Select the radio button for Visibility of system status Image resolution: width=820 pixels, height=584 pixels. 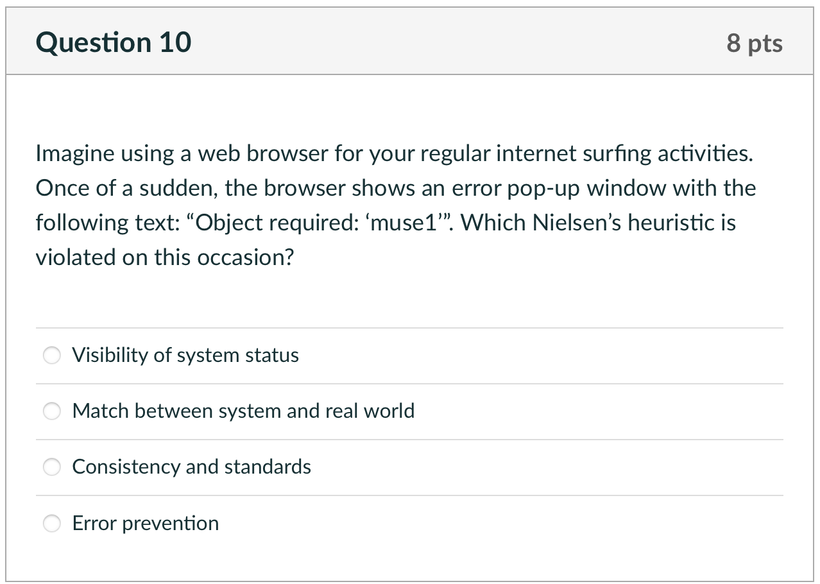click(52, 355)
